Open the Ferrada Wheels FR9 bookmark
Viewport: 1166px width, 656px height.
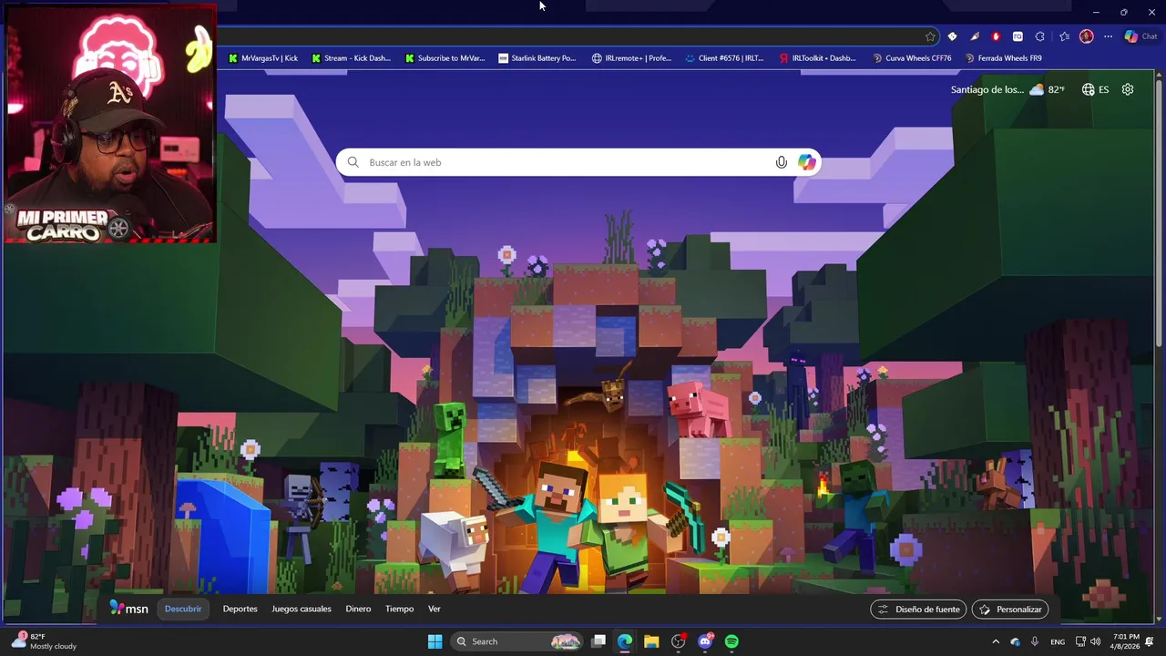[1003, 58]
